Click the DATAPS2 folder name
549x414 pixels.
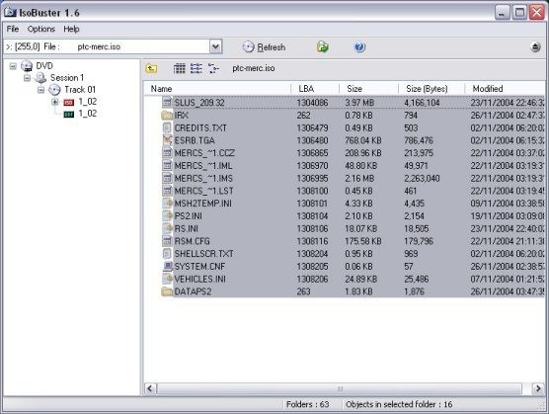point(193,291)
